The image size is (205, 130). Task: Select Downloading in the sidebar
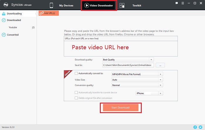(18, 13)
